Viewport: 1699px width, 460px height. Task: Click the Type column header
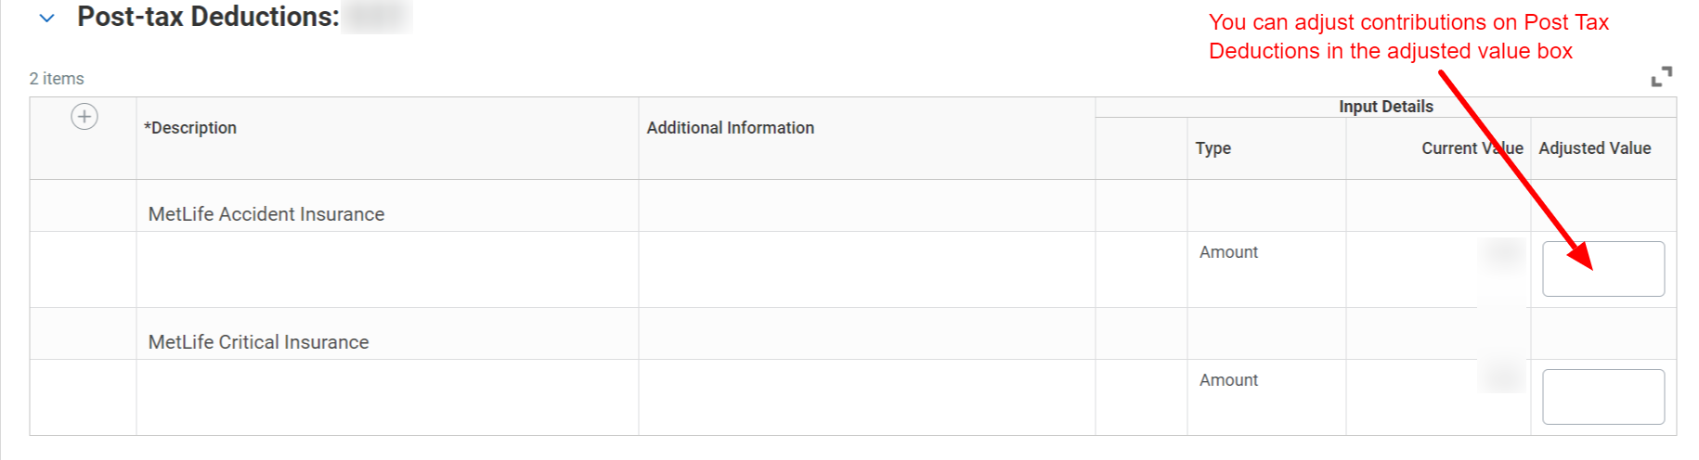point(1213,148)
